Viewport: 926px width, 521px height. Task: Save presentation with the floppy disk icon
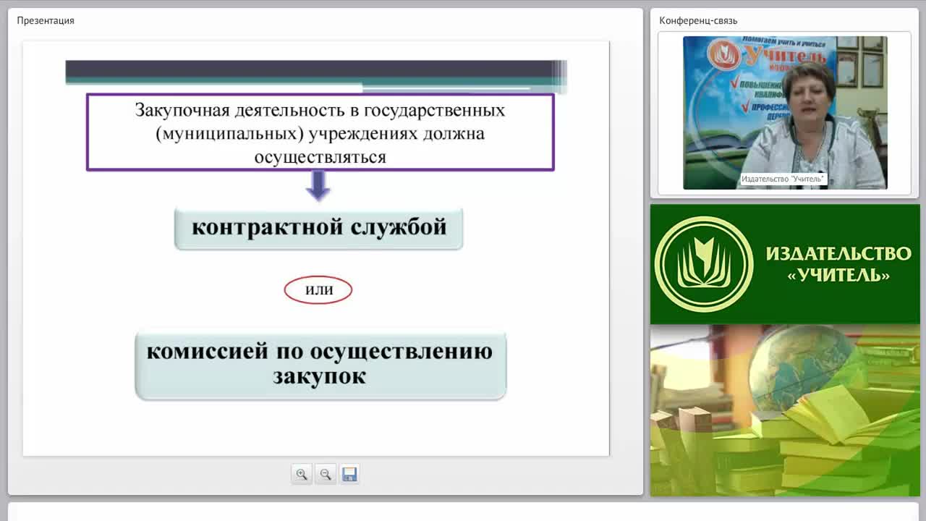pyautogui.click(x=349, y=475)
